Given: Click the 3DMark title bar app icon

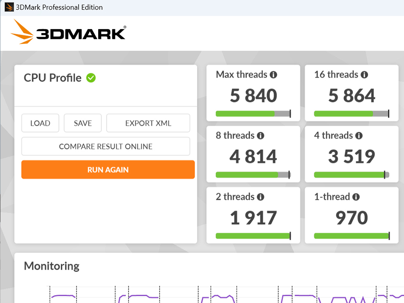Looking at the screenshot, I should click(9, 7).
